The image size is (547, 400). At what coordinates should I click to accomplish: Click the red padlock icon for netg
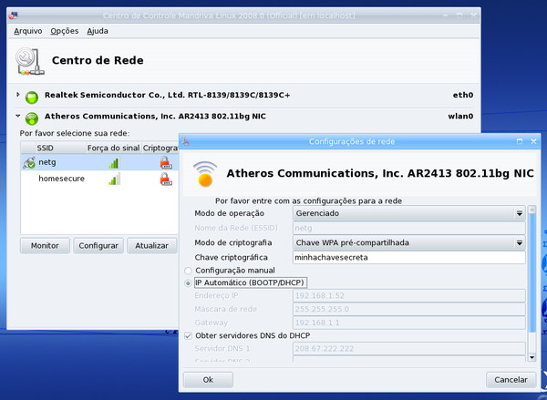coord(166,162)
